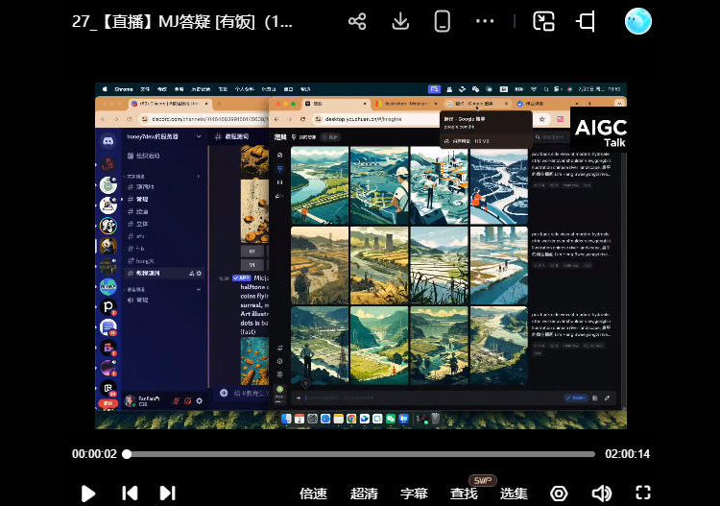This screenshot has height=506, width=720.
Task: Click the middle of the video progress bar
Action: (360, 454)
